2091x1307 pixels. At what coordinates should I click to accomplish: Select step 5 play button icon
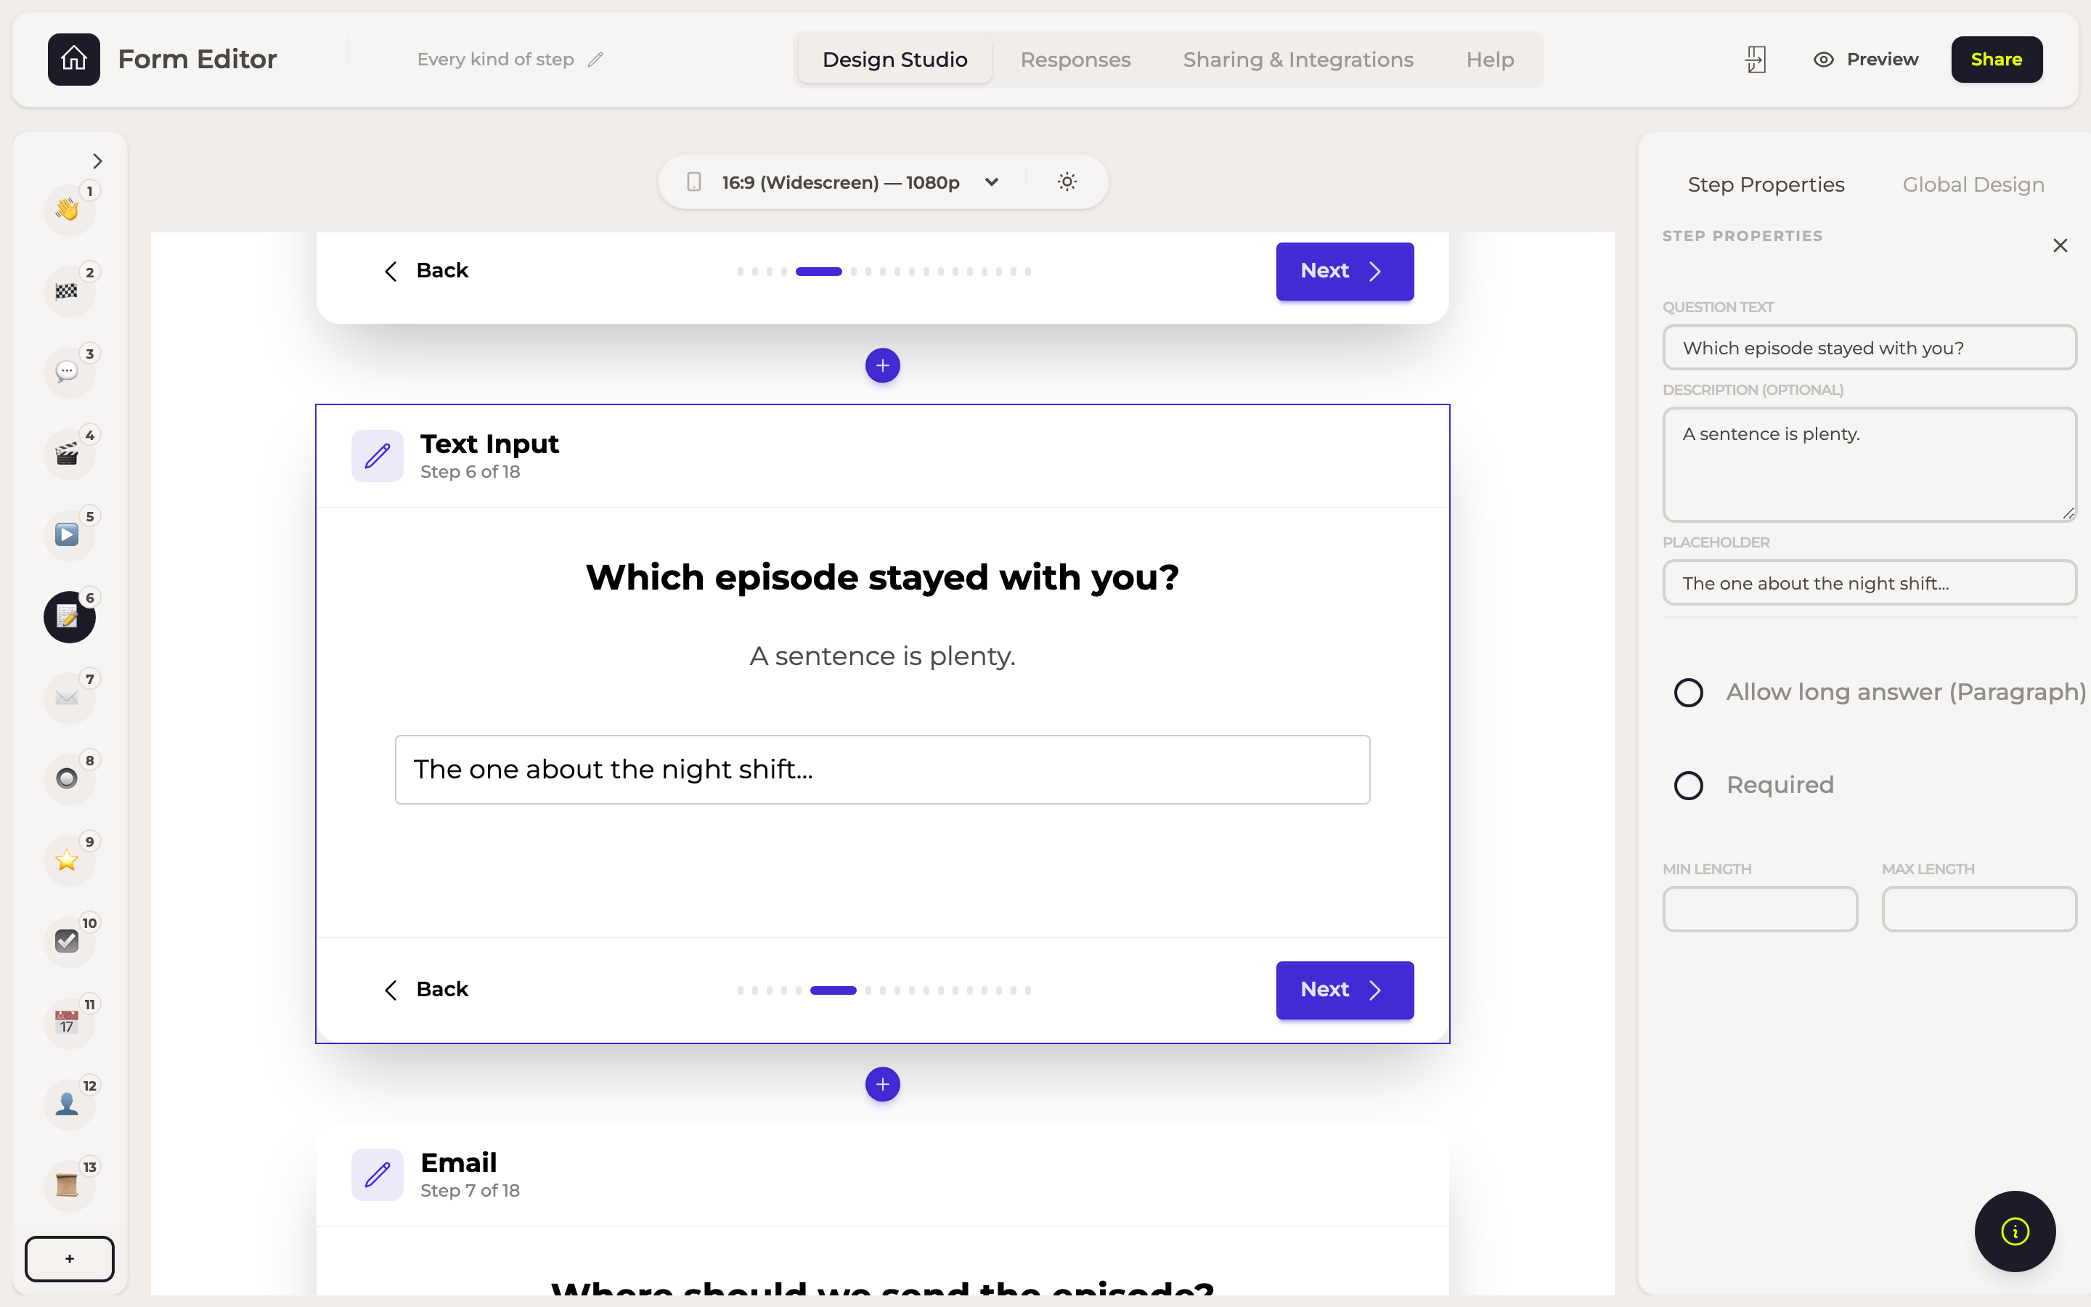coord(68,534)
